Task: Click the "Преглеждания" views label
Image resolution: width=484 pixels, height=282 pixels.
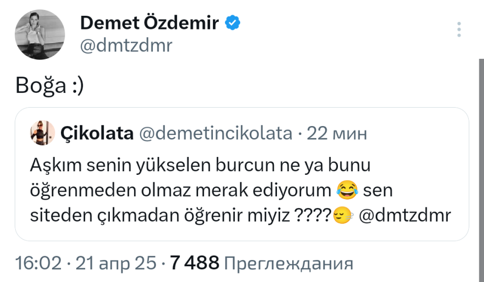Action: pos(288,263)
